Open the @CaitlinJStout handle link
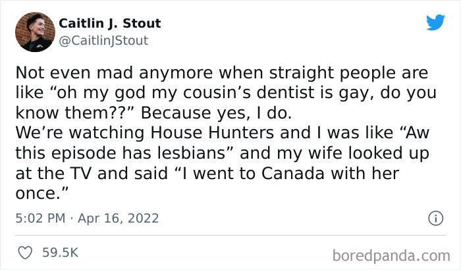Viewport: 461px width, 270px height. tap(103, 41)
